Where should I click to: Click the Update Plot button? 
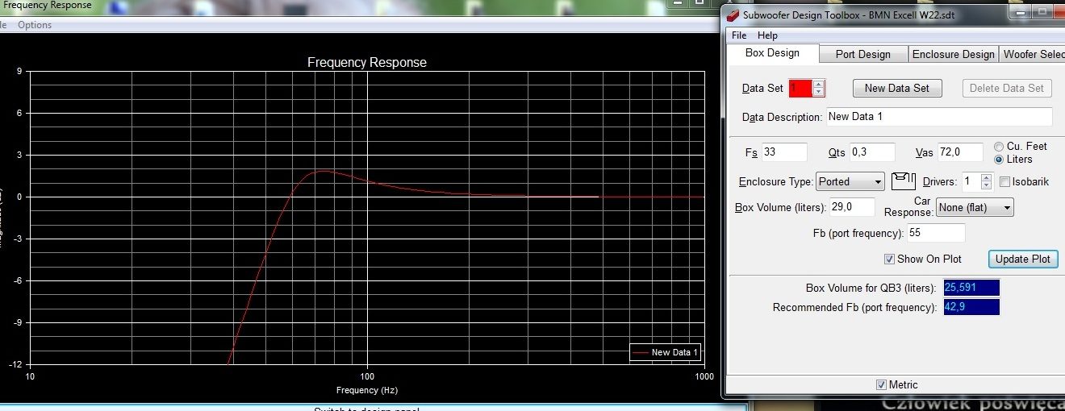[x=1023, y=259]
